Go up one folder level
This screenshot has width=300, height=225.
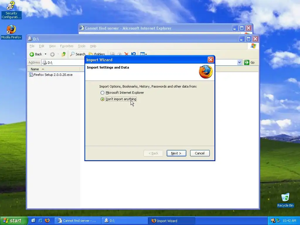coord(64,54)
